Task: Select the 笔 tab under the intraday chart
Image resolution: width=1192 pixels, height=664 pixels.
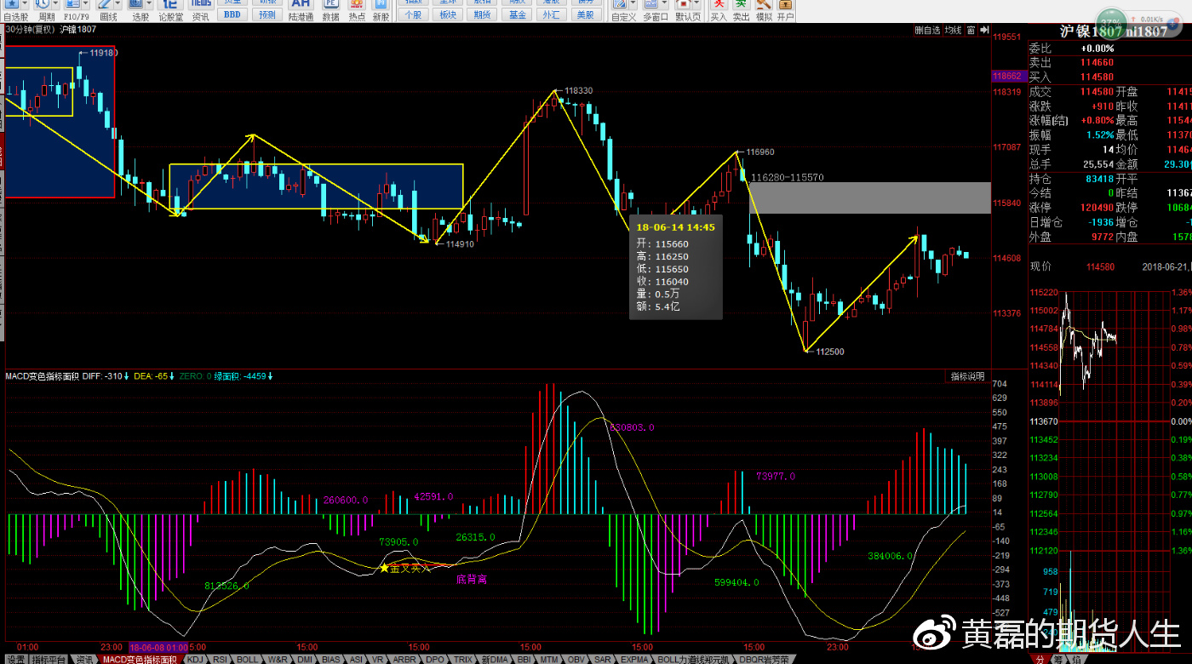Action: point(1058,659)
